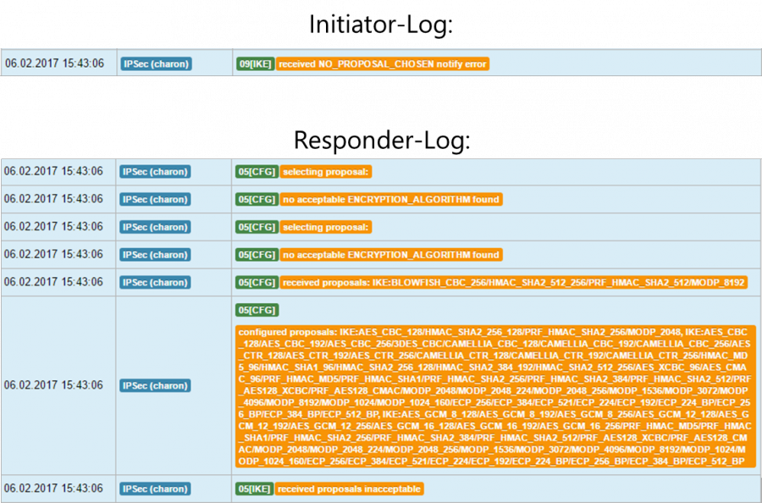Select IPSec (charon) badge in BLOWFISH proposals row
Viewport: 762px width, 503px height.
[156, 282]
